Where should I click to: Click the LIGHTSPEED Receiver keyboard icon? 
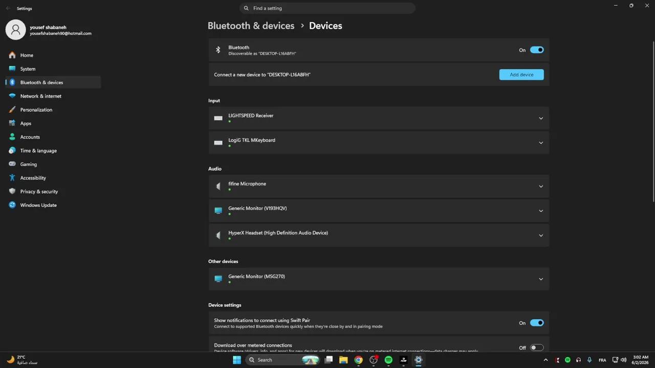coord(219,118)
